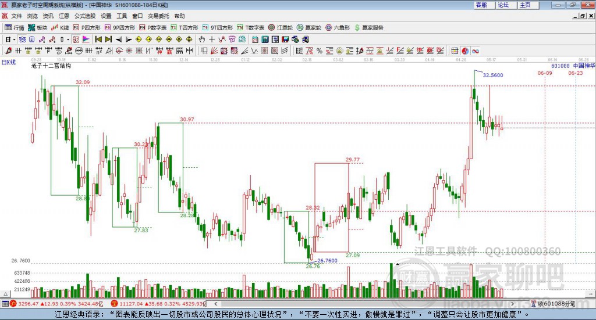Open the 板块 sector view
The width and height of the screenshot is (596, 320).
click(x=38, y=28)
